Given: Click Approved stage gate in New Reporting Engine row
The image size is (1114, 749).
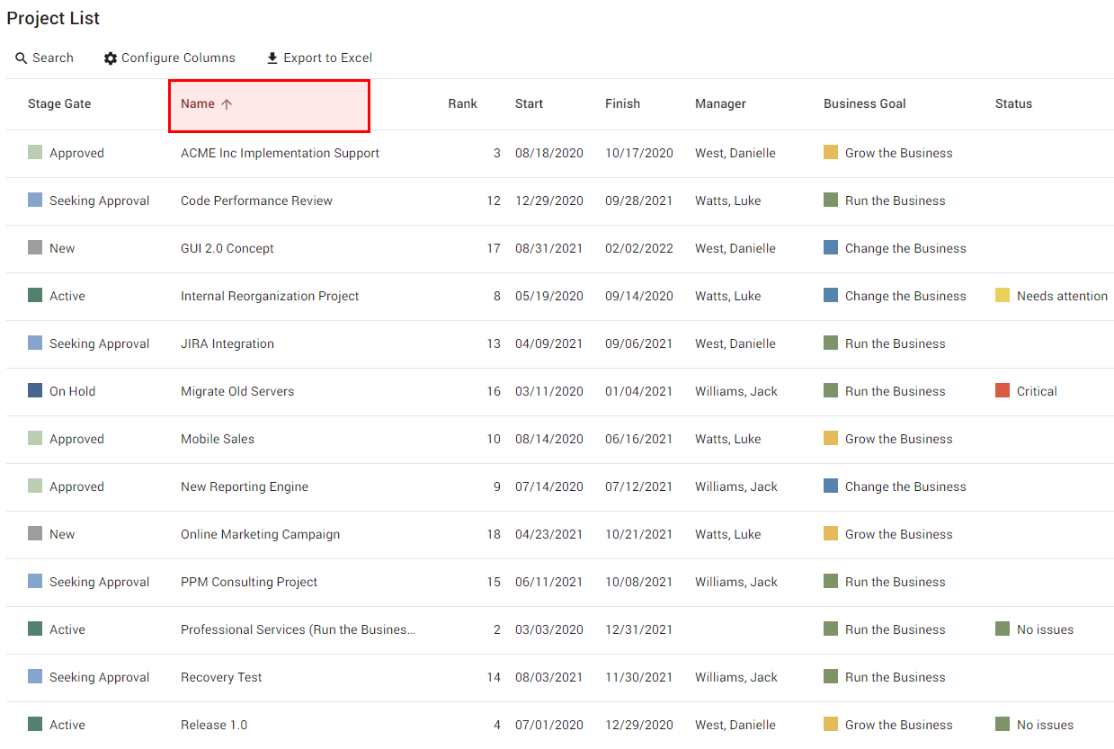Looking at the screenshot, I should pyautogui.click(x=76, y=487).
